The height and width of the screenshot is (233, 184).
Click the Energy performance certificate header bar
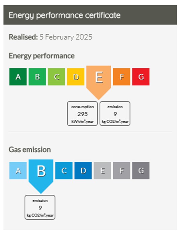pos(90,15)
